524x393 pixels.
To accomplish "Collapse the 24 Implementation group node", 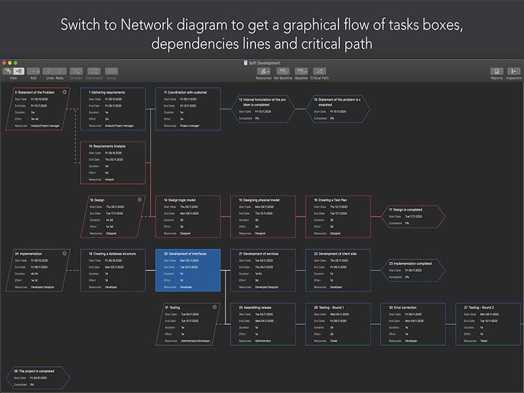I will pyautogui.click(x=64, y=252).
